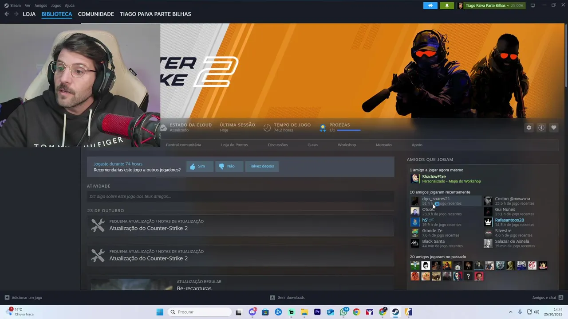Open File Explorer from the taskbar
This screenshot has height=319, width=568.
304,312
